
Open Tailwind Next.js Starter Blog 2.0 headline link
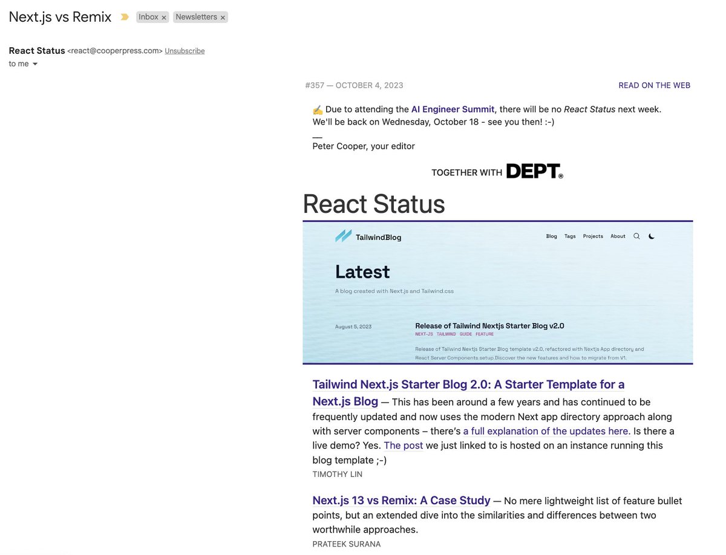point(468,392)
